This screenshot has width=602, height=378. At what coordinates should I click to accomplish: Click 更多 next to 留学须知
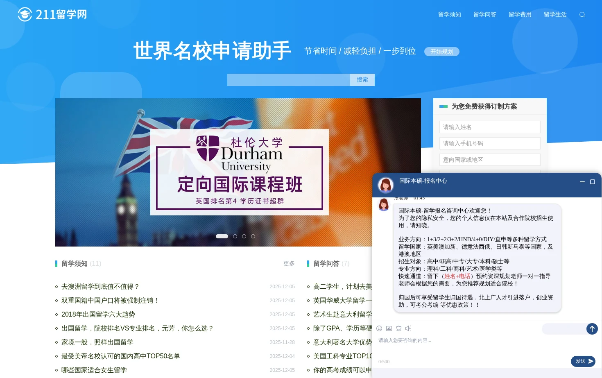click(x=289, y=264)
